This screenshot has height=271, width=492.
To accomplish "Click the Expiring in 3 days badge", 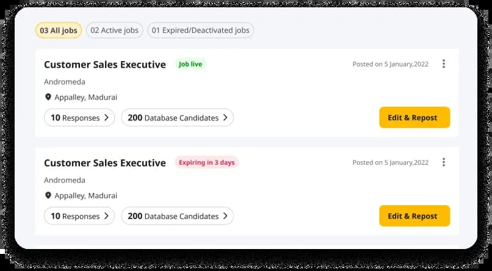I will click(207, 162).
